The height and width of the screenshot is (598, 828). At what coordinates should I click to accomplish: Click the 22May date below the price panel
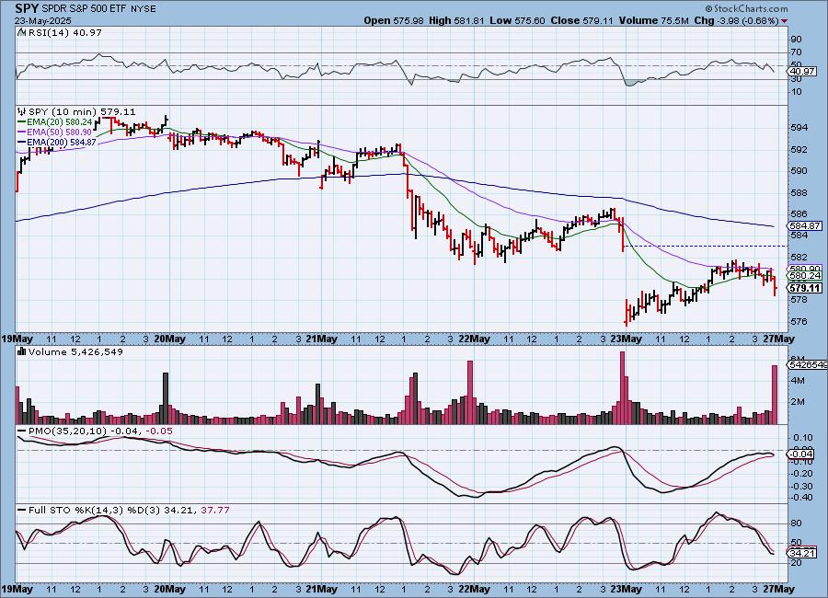click(x=474, y=339)
